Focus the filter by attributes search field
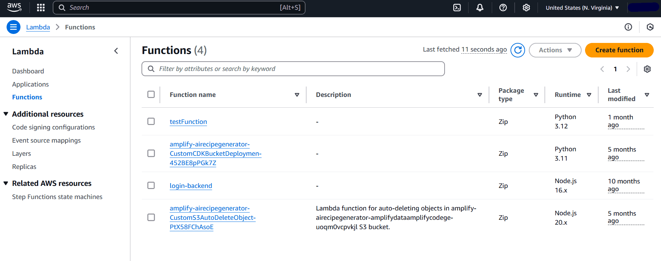Viewport: 661px width, 261px height. [x=293, y=69]
